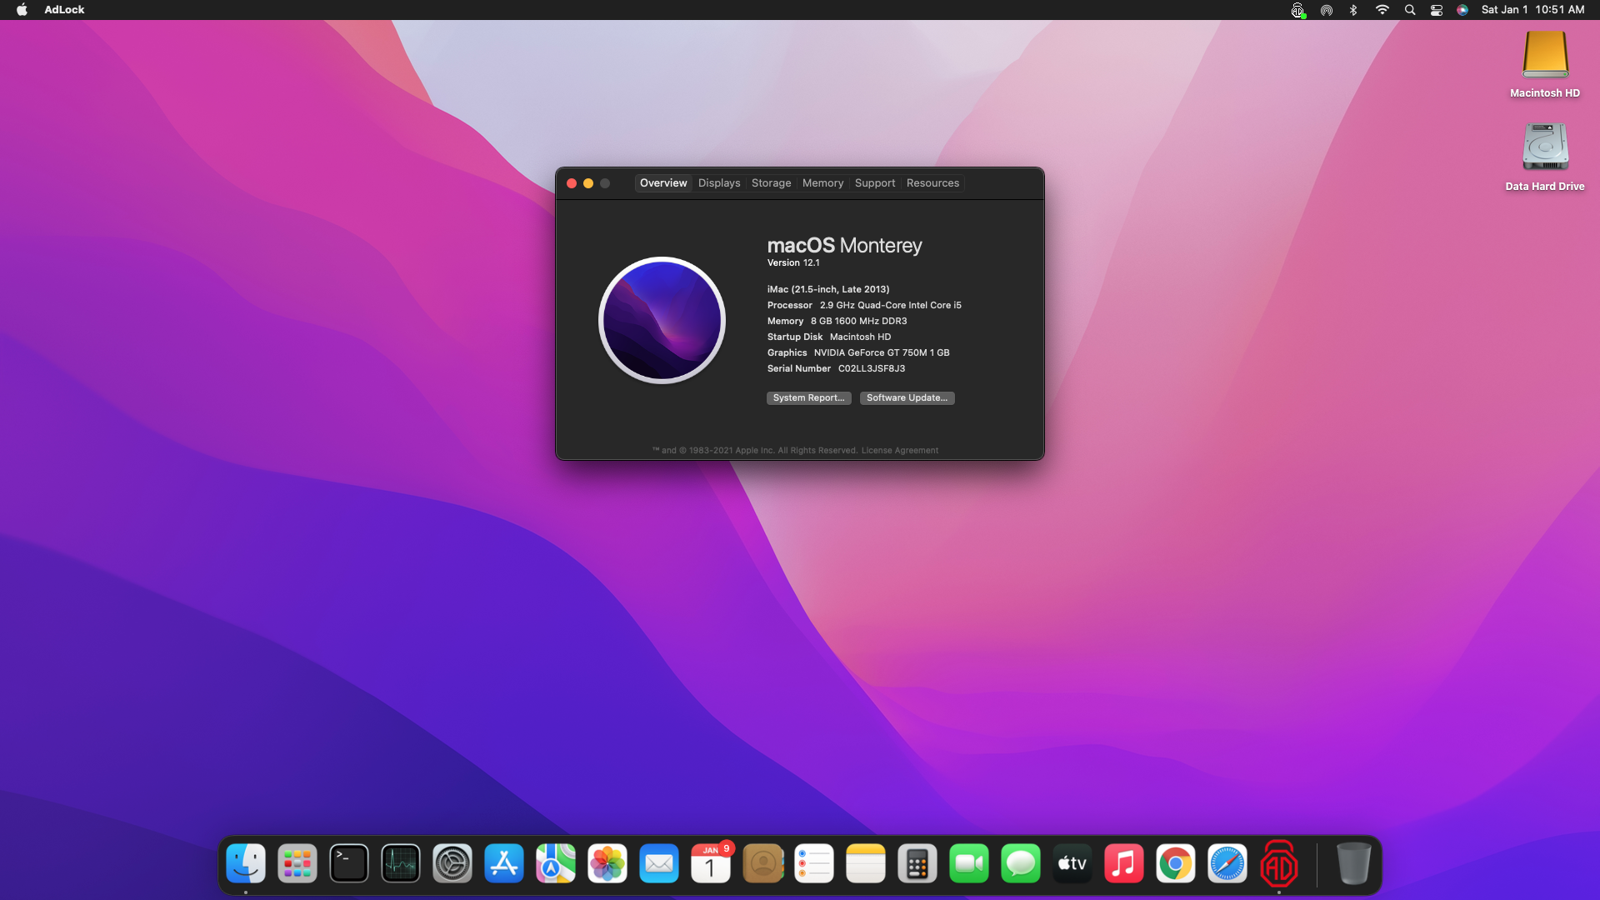Click the System Report button
Screen dimensions: 1600x900
808,398
